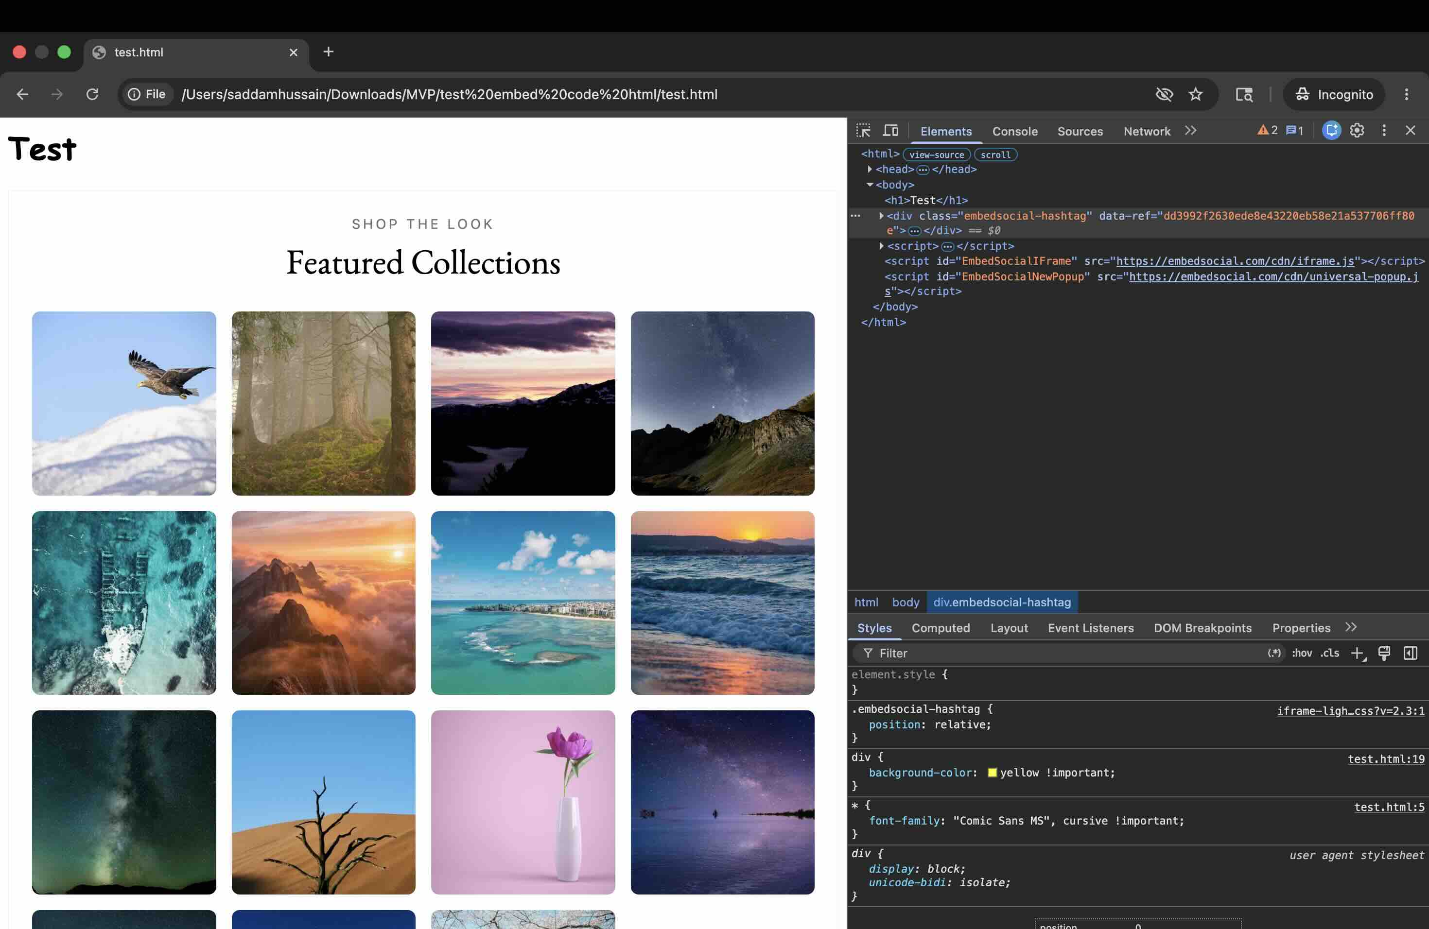The image size is (1429, 929).
Task: Collapse the body element node
Action: pos(870,185)
